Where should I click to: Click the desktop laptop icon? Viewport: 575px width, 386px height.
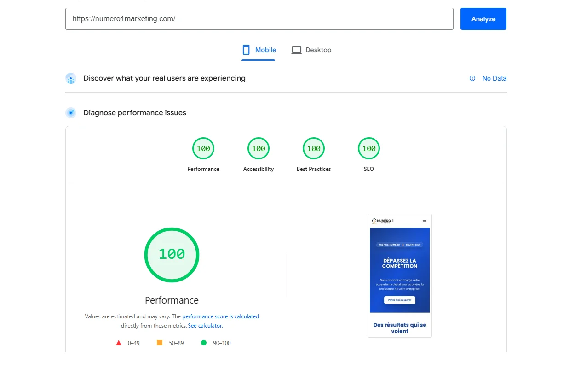(296, 50)
